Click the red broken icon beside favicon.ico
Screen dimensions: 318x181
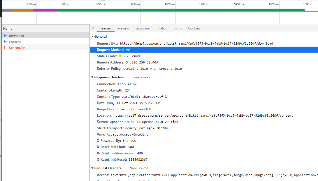tap(6, 47)
